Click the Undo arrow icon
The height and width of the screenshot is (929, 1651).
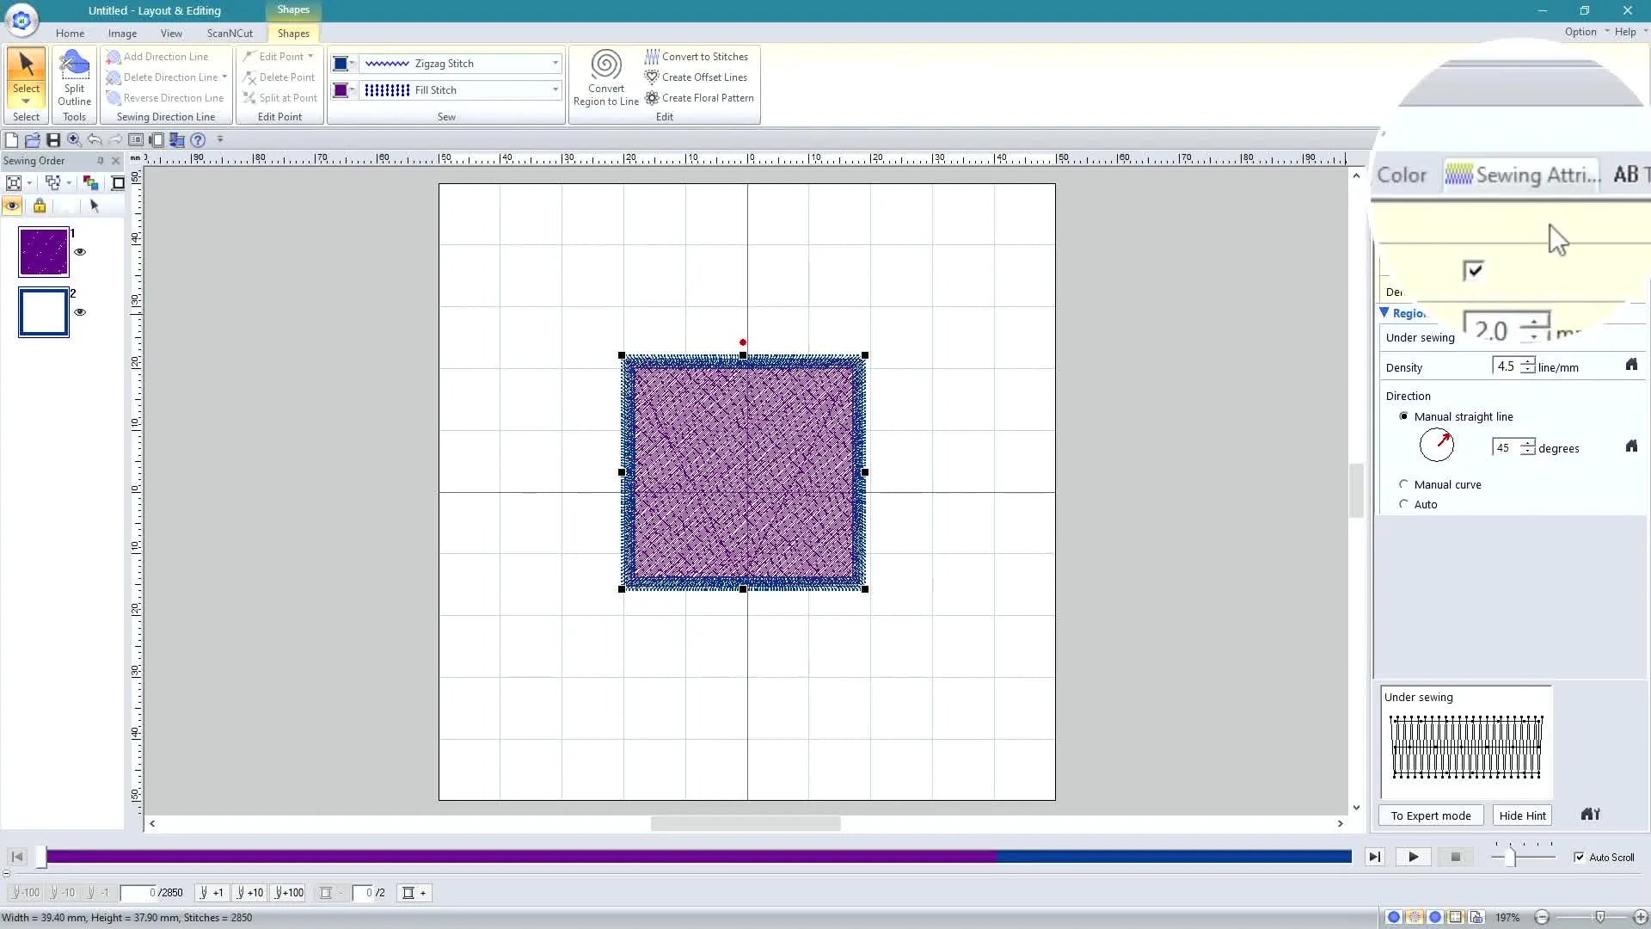[x=95, y=139]
